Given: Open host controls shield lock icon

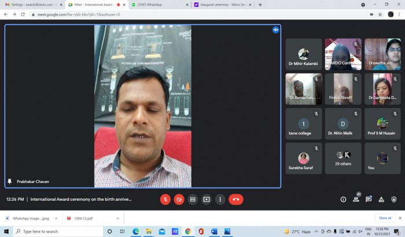Looking at the screenshot, I should tap(393, 200).
